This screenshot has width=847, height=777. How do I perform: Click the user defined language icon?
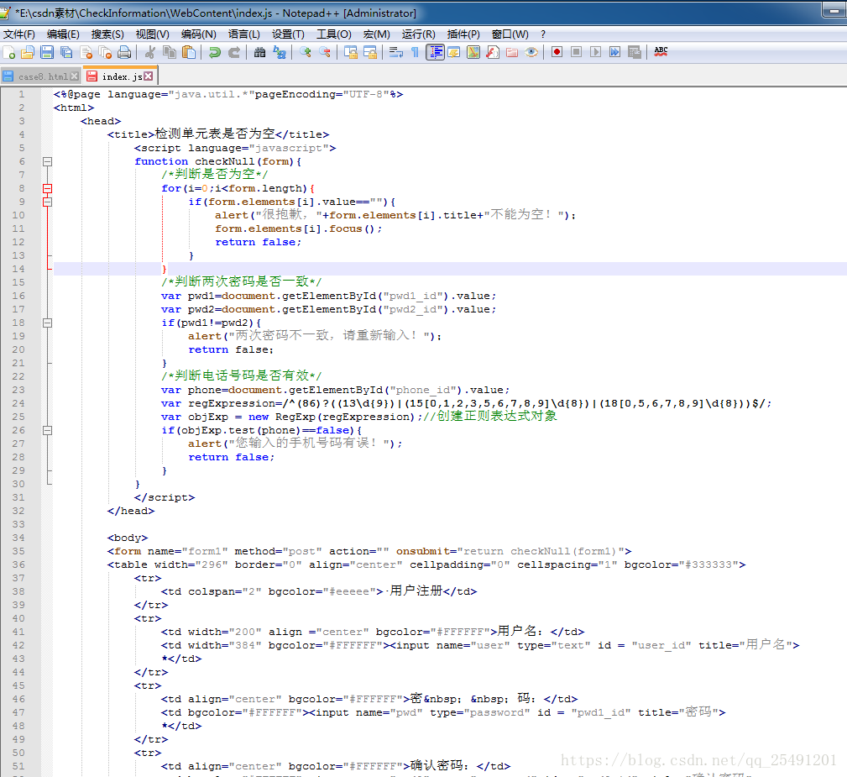click(454, 52)
